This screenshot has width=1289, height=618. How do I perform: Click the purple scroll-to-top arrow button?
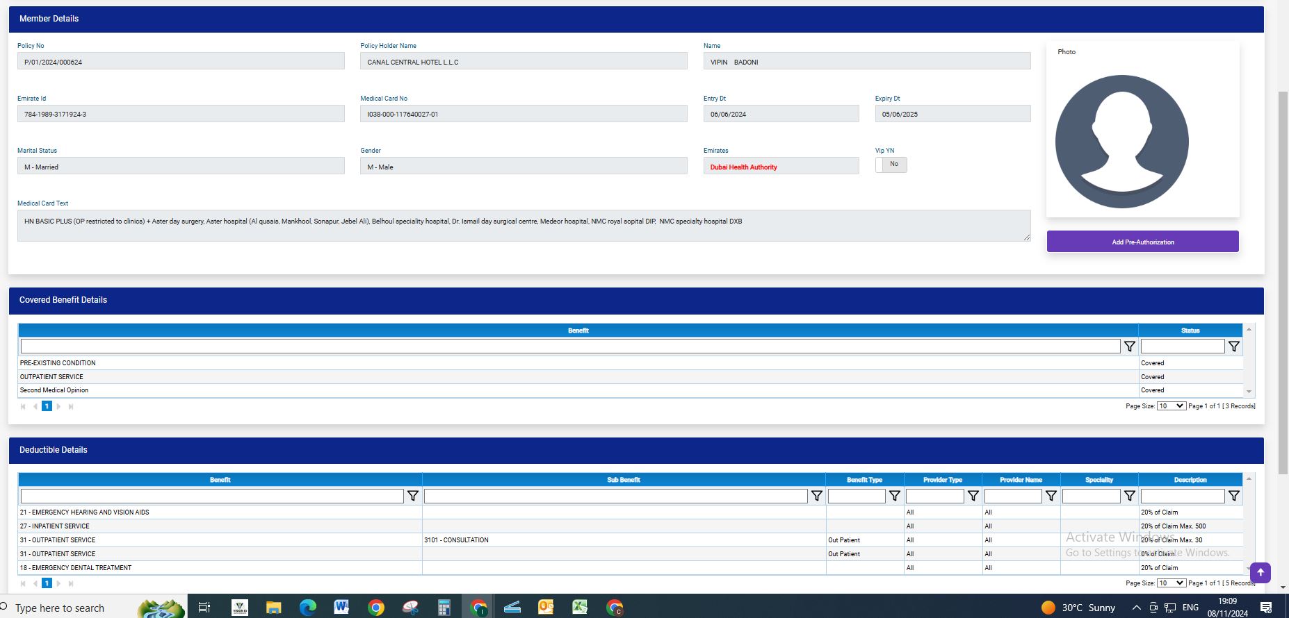pos(1260,573)
